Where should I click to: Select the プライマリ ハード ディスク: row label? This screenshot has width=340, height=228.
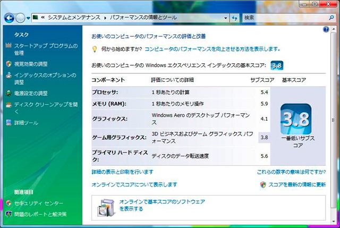pyautogui.click(x=120, y=156)
